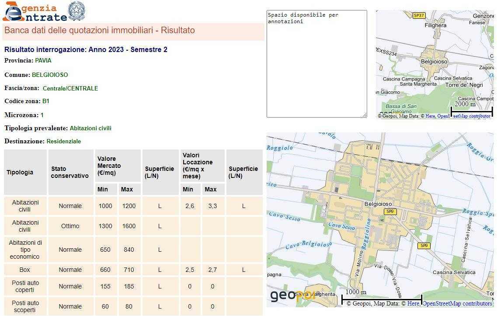Click the Ottimo cell in the table
497x316 pixels.
[x=70, y=226]
